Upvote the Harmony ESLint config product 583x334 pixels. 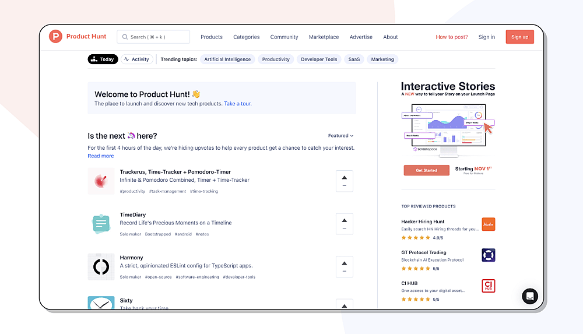[x=345, y=267]
